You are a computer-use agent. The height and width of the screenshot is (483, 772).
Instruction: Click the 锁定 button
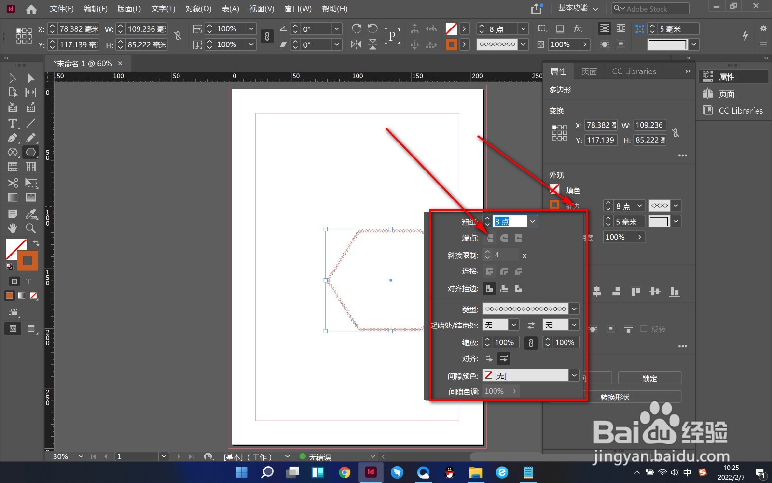coord(649,378)
